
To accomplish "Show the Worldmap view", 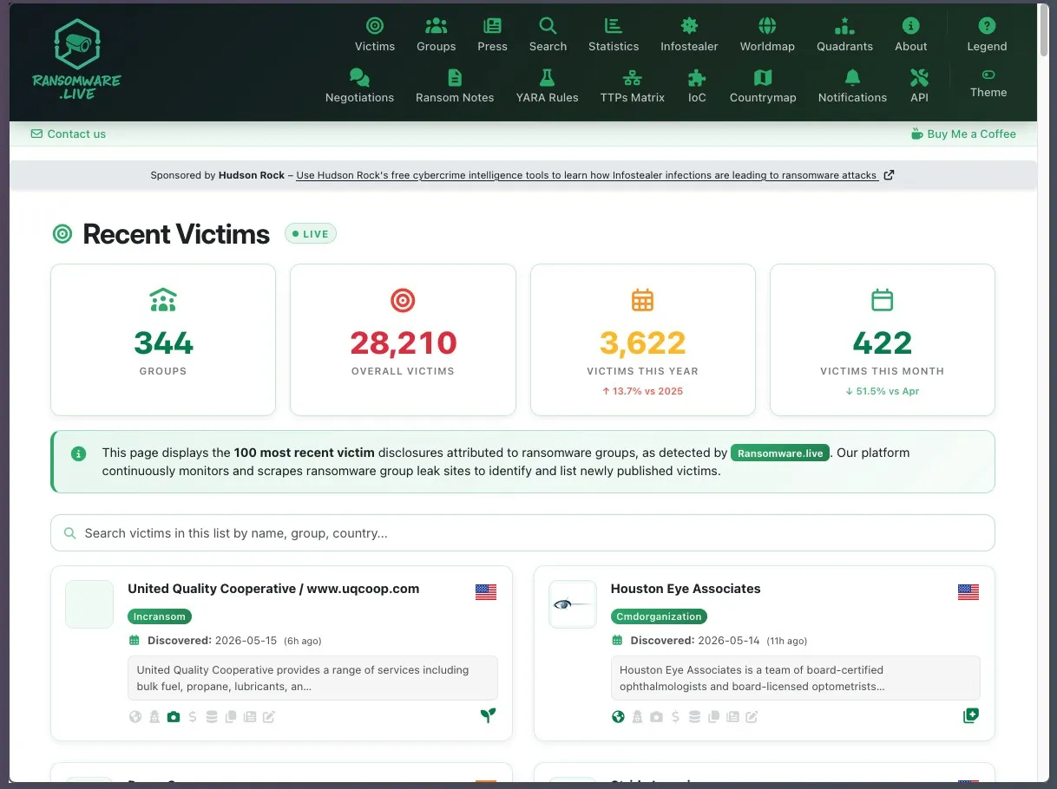I will coord(767,36).
